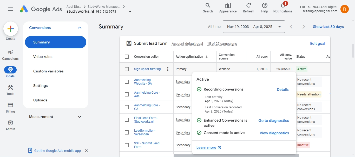
Task: View diagnostics for Consent mode
Action: tap(274, 133)
